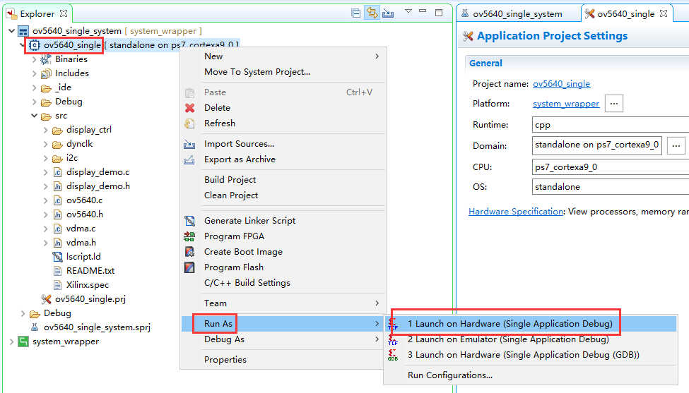The width and height of the screenshot is (689, 393).
Task: Click OS field showing standalone
Action: click(x=611, y=187)
